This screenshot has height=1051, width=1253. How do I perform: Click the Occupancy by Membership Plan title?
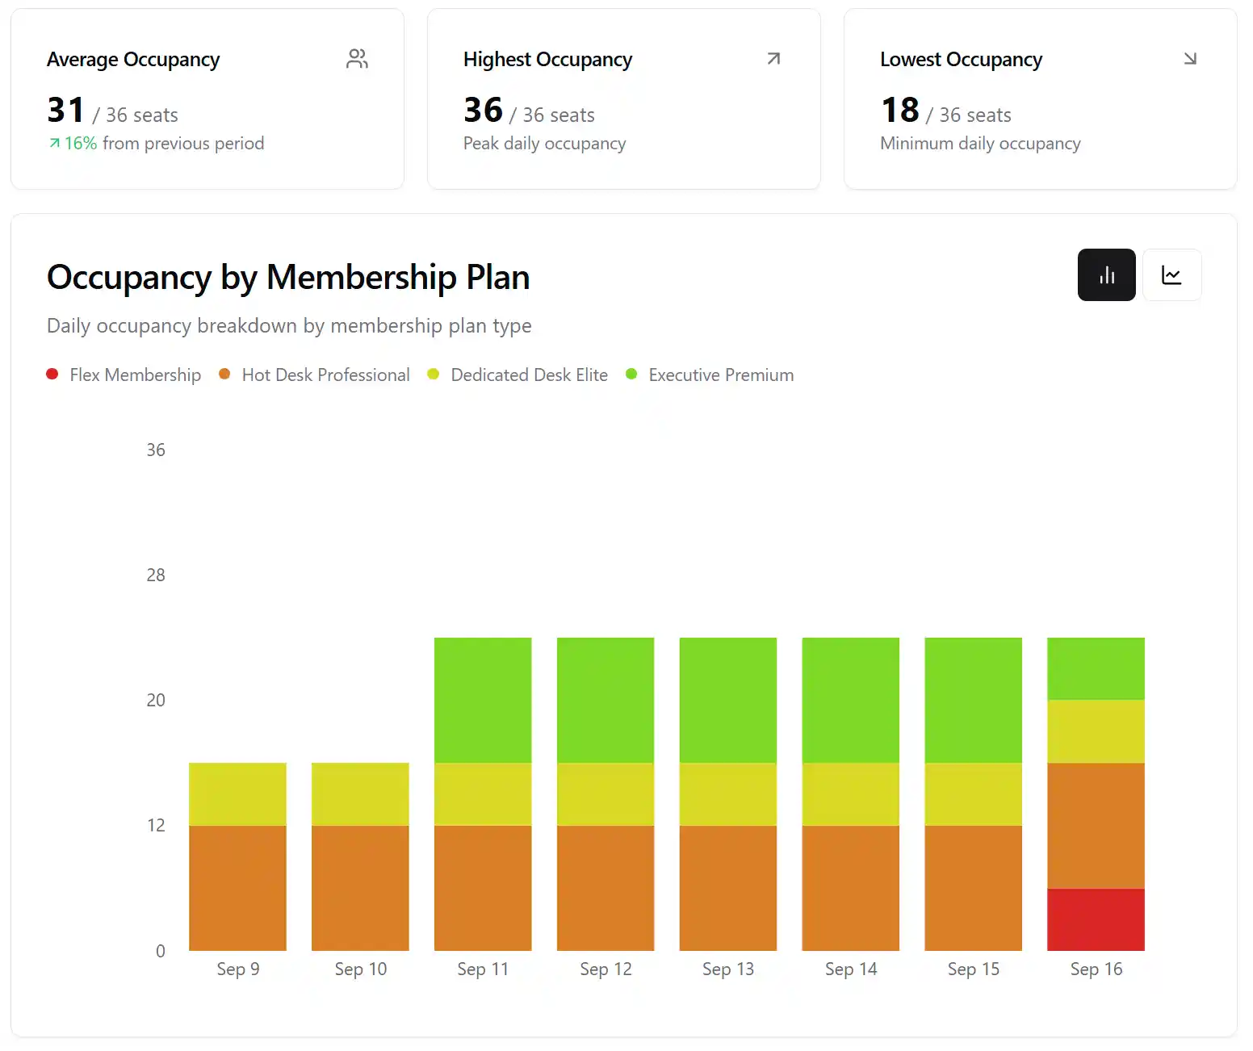tap(288, 277)
